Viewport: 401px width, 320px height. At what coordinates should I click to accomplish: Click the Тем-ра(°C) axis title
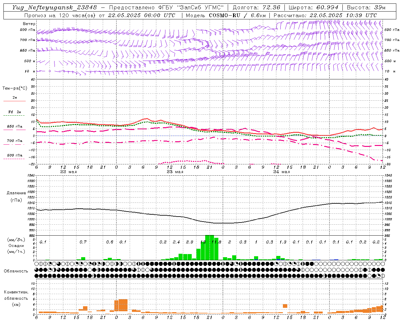click(15, 88)
